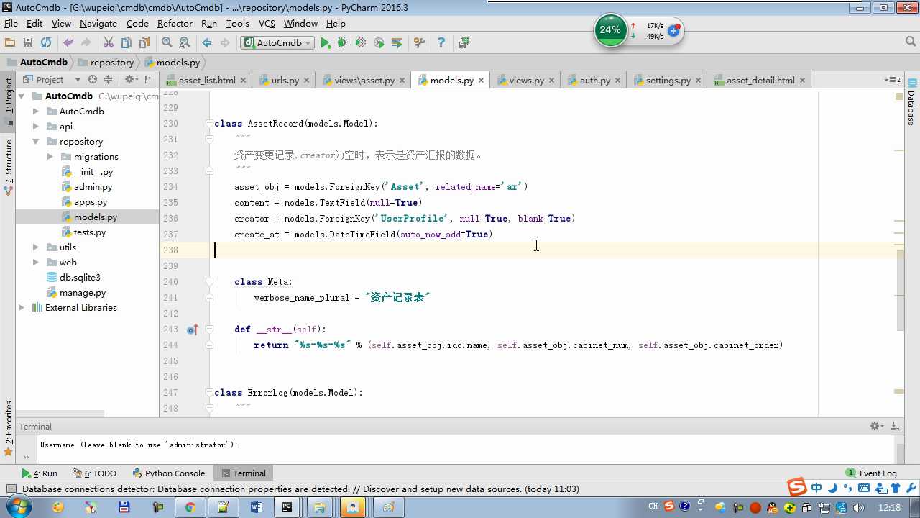
Task: Switch to the asset_list.html tab
Action: click(x=206, y=81)
